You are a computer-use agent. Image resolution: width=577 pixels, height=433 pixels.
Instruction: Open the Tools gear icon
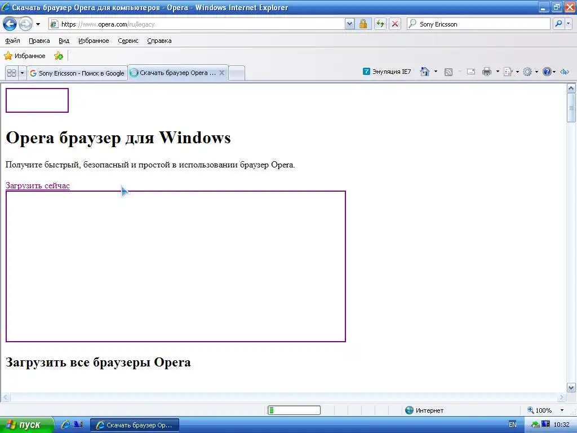pyautogui.click(x=527, y=72)
